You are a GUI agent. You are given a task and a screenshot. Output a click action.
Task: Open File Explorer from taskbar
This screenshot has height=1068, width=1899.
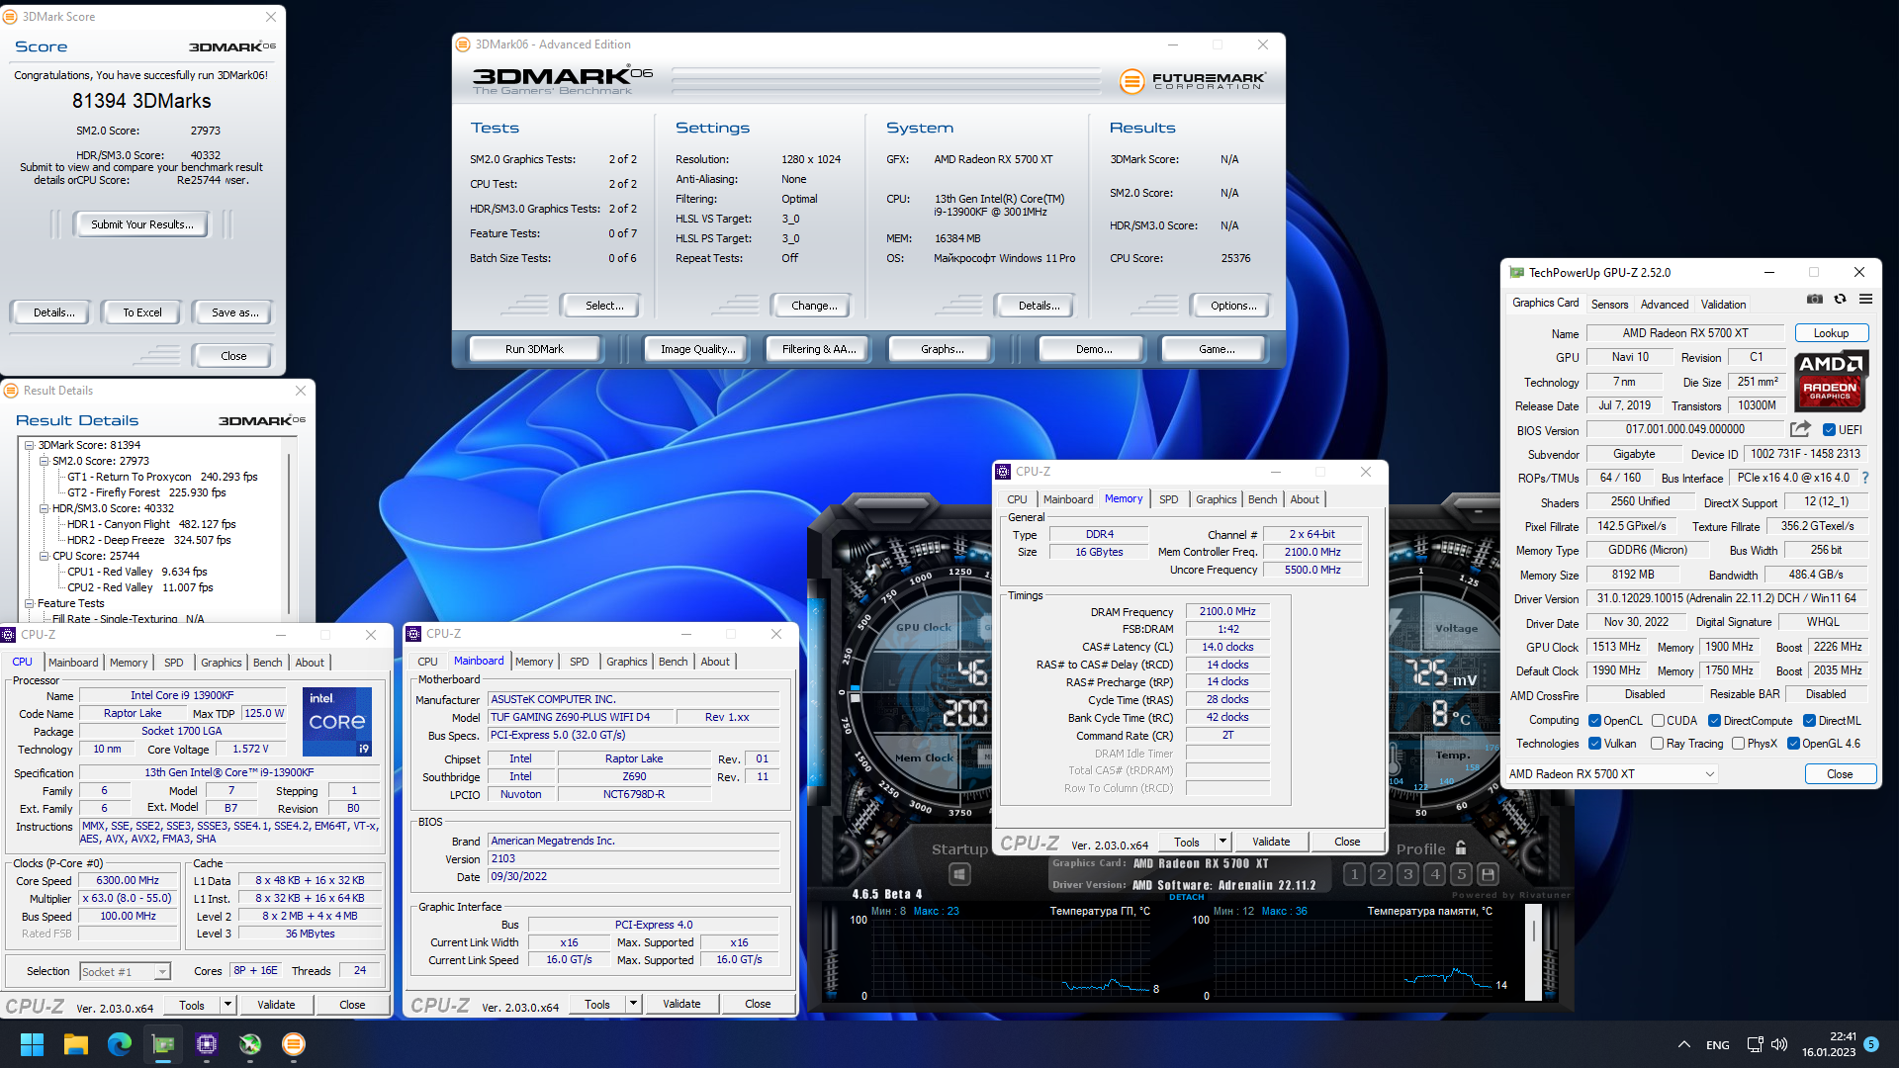pos(76,1044)
